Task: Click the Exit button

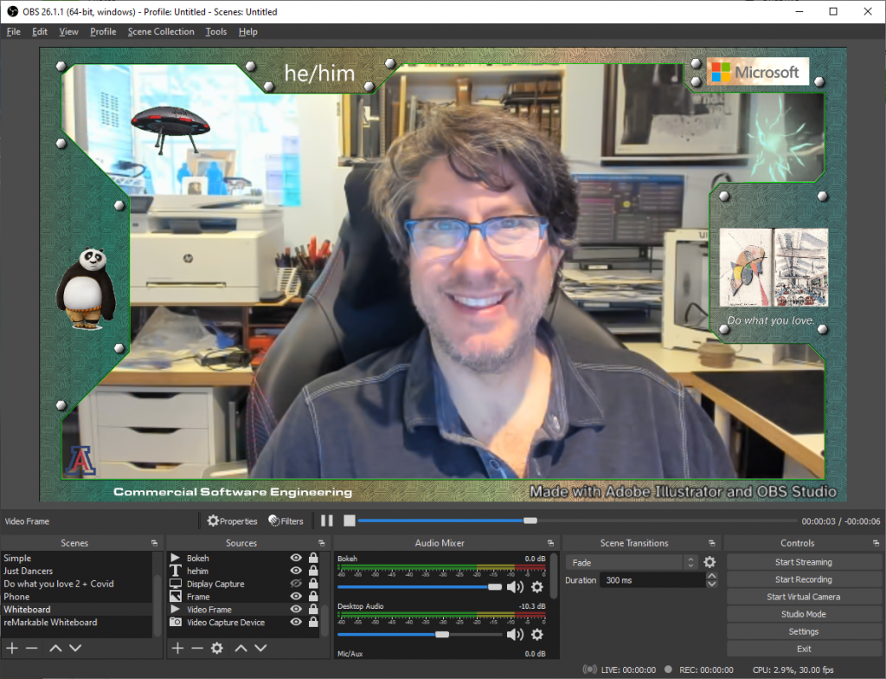Action: [804, 649]
